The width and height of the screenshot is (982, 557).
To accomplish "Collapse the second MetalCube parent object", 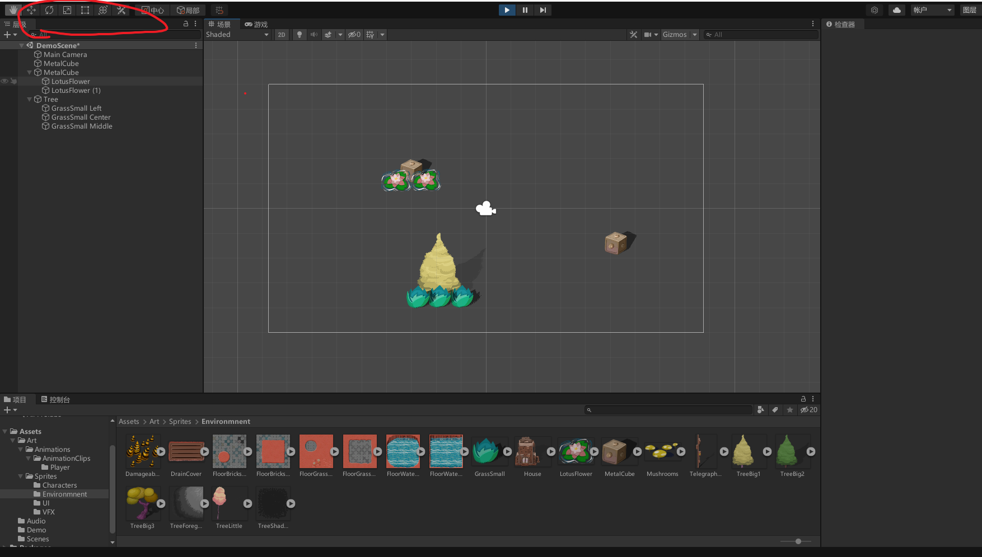I will pos(30,73).
